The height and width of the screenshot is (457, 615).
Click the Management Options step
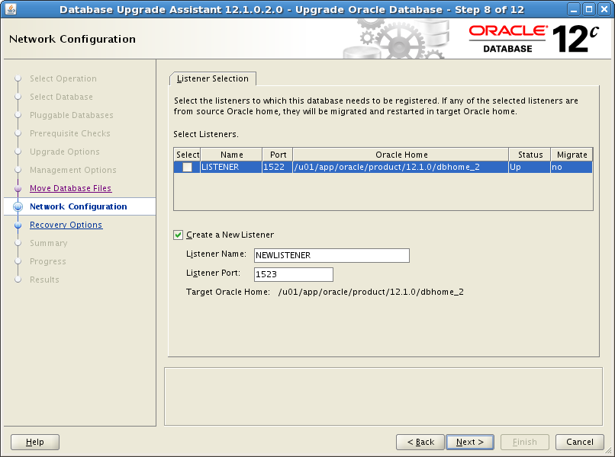click(x=73, y=170)
